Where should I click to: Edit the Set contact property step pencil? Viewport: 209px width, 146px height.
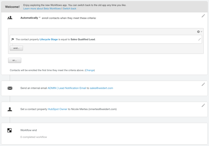[203, 106]
